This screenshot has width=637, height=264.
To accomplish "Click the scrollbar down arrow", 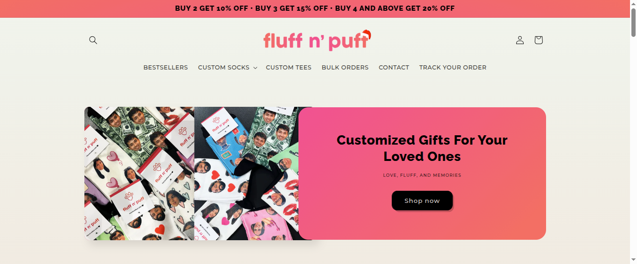I will pos(633,260).
